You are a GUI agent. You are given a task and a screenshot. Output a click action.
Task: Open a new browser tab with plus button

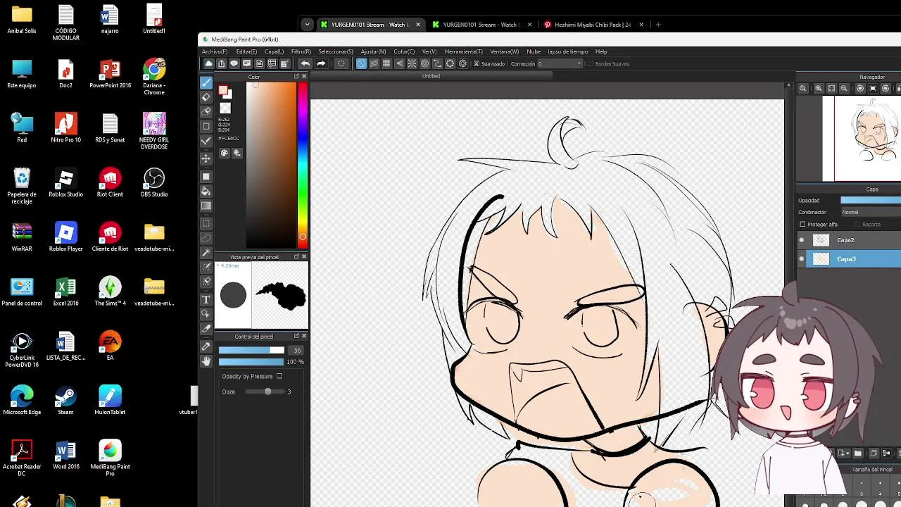tap(658, 25)
